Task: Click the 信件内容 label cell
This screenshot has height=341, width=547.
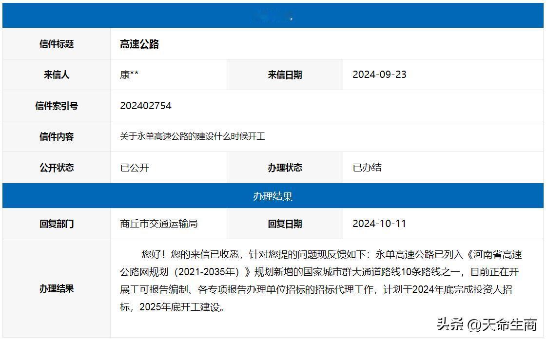Action: click(x=57, y=136)
